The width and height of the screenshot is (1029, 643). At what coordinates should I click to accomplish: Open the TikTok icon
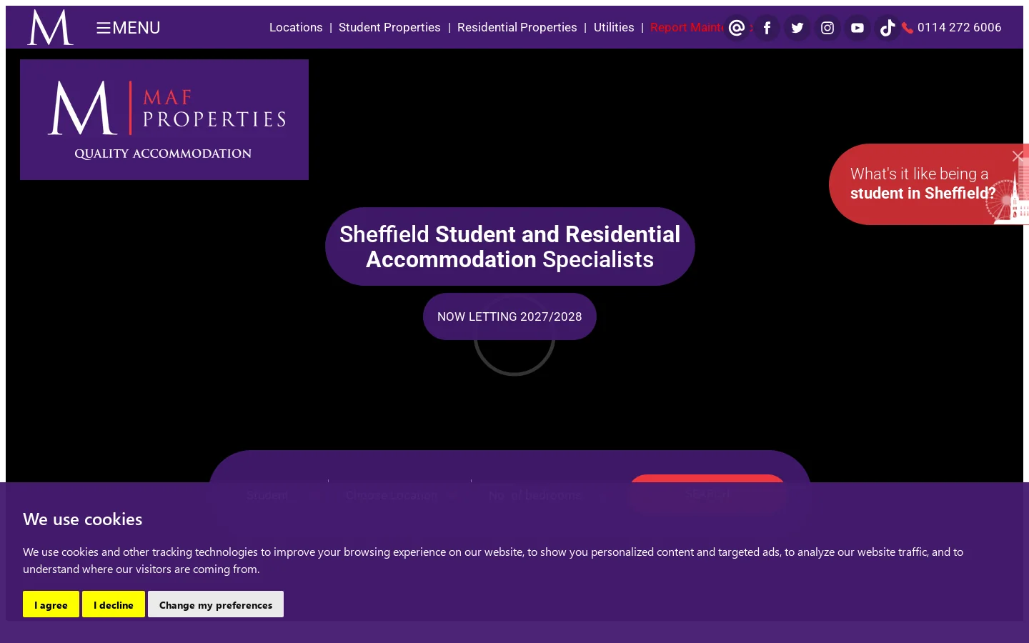click(x=888, y=28)
